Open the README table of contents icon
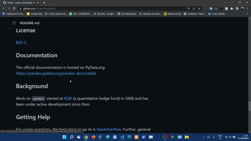251x141 pixels. (14, 23)
